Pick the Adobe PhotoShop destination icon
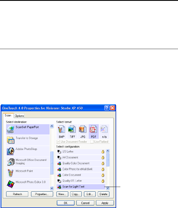The width and height of the screenshot is (178, 208). coord(11,151)
